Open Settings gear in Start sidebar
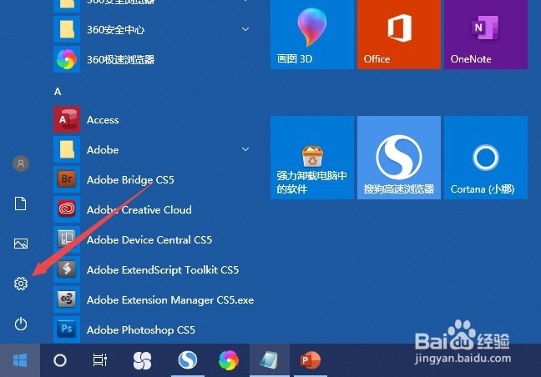Screen dimensions: 541x377 coord(21,284)
